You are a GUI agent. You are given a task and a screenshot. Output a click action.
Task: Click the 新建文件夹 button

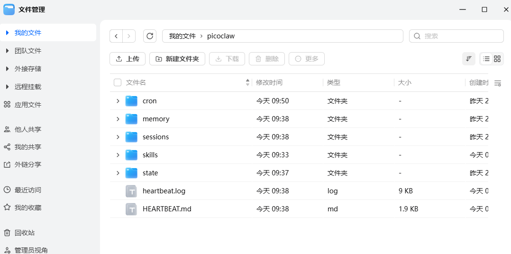[x=177, y=59]
